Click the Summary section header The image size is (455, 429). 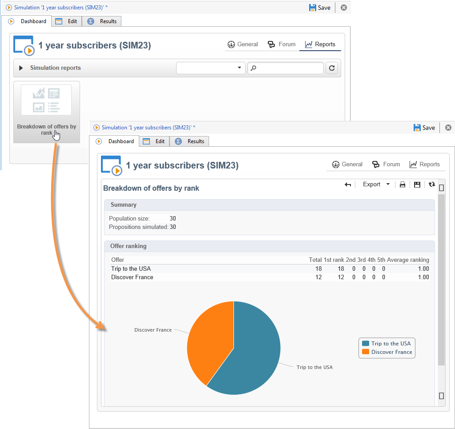(269, 205)
